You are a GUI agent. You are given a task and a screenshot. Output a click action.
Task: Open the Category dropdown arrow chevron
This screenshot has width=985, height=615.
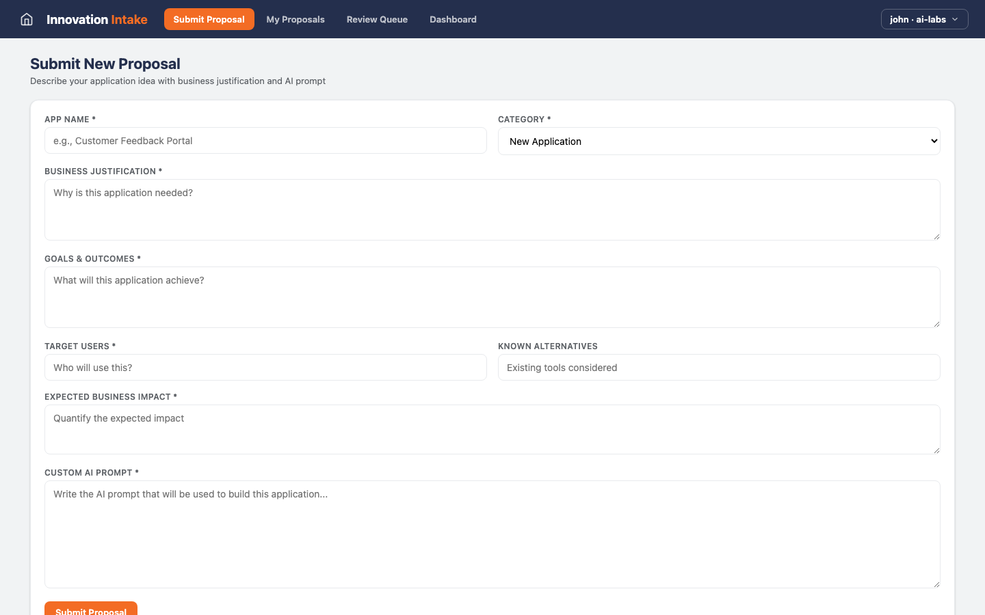[934, 141]
